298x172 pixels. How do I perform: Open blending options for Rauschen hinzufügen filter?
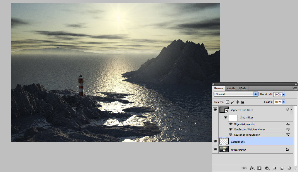tap(288, 135)
